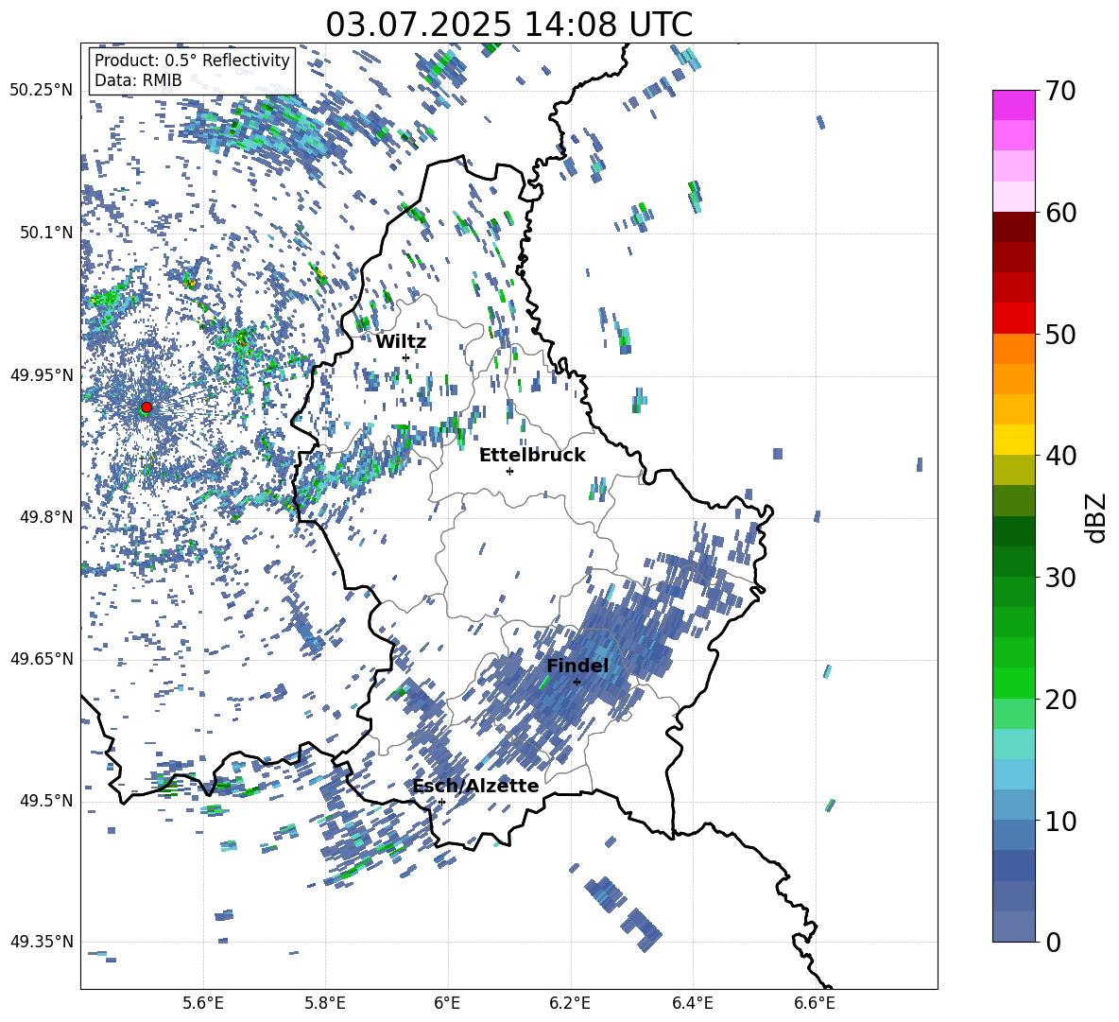
Task: Click the 6°E longitude label
Action: click(x=447, y=1003)
